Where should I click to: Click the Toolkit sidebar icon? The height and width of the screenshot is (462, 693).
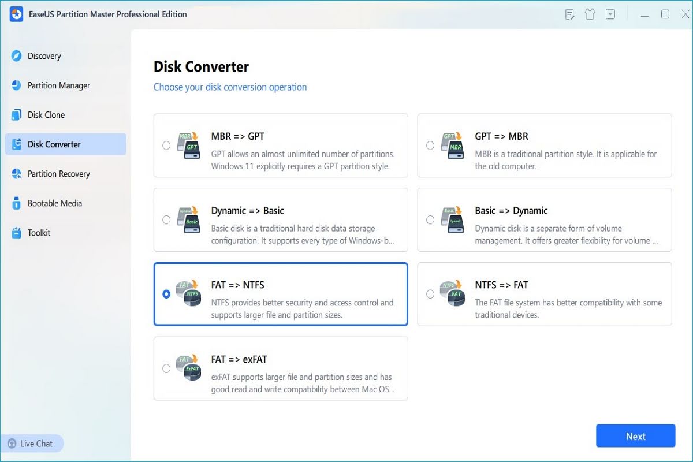16,233
